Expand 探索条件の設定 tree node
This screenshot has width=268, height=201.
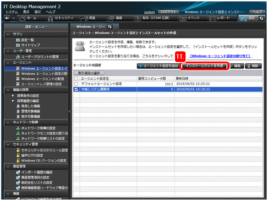click(13, 96)
